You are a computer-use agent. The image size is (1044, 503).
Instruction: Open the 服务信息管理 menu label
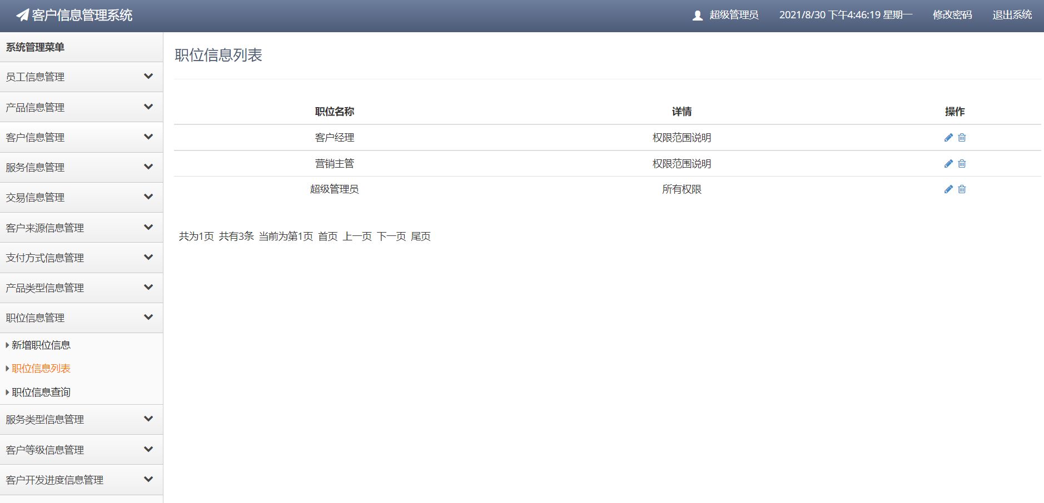coord(35,168)
